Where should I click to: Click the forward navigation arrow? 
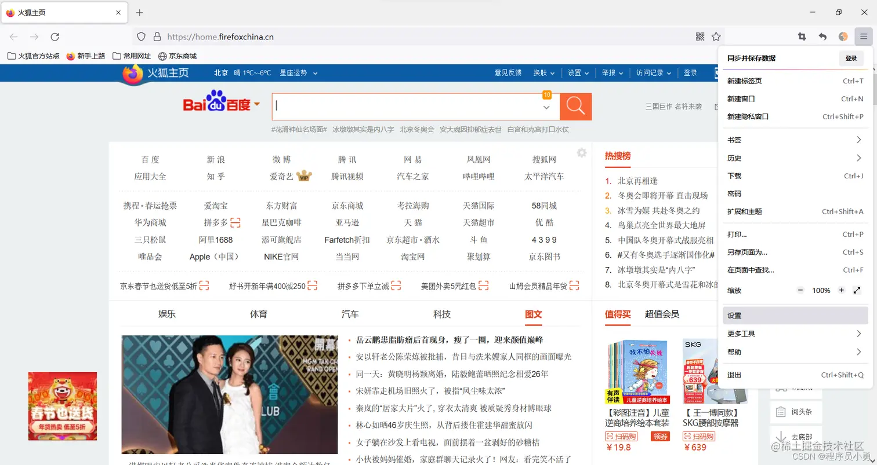coord(34,36)
